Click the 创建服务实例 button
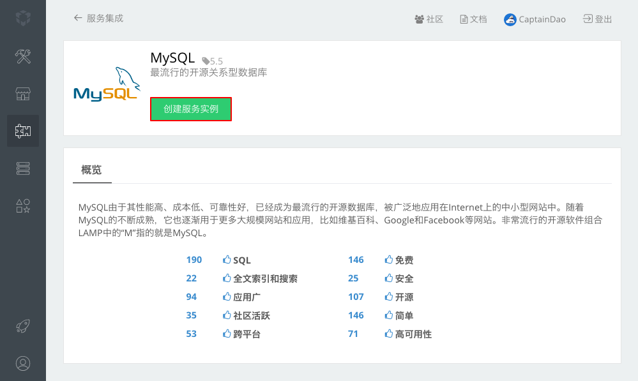638x381 pixels. [x=191, y=109]
